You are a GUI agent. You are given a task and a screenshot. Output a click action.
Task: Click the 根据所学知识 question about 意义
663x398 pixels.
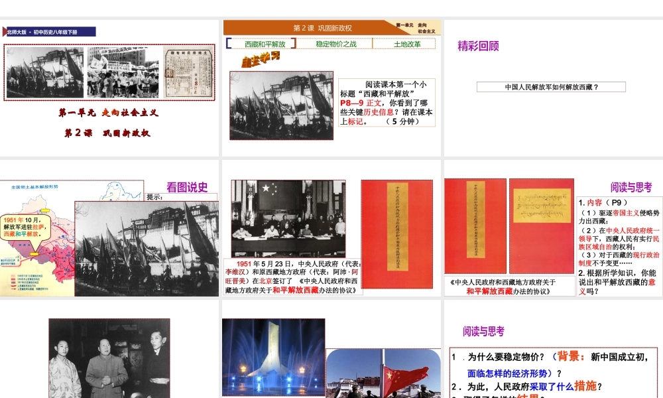(x=617, y=282)
